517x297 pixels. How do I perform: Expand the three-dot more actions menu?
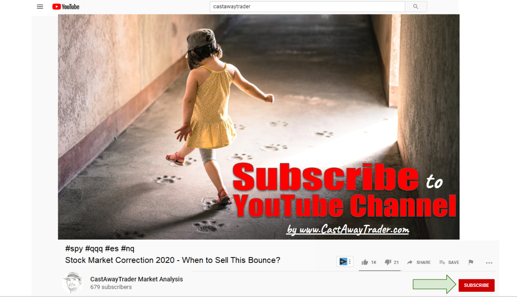[x=489, y=263]
